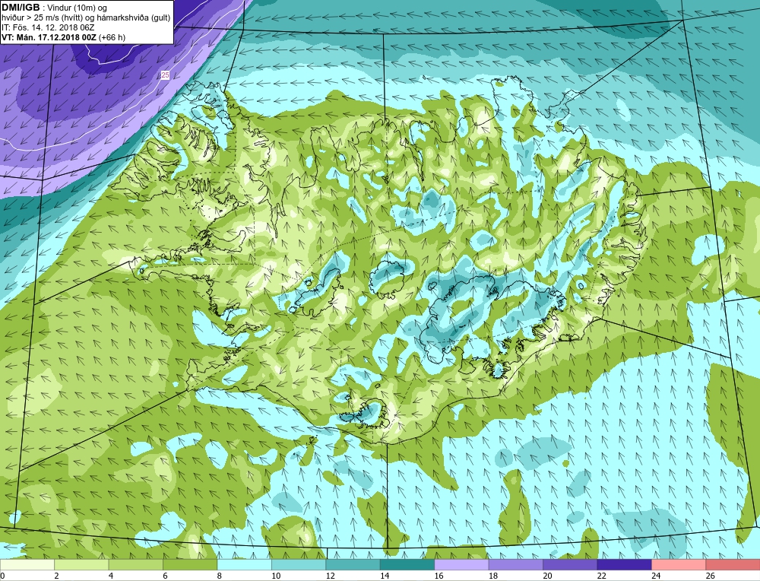Viewport: 760px width, 581px height.
Task: Click the legend scale number 20
Action: [x=548, y=576]
